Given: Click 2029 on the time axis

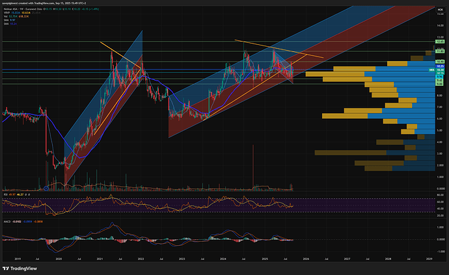Looking at the screenshot, I should (x=429, y=259).
